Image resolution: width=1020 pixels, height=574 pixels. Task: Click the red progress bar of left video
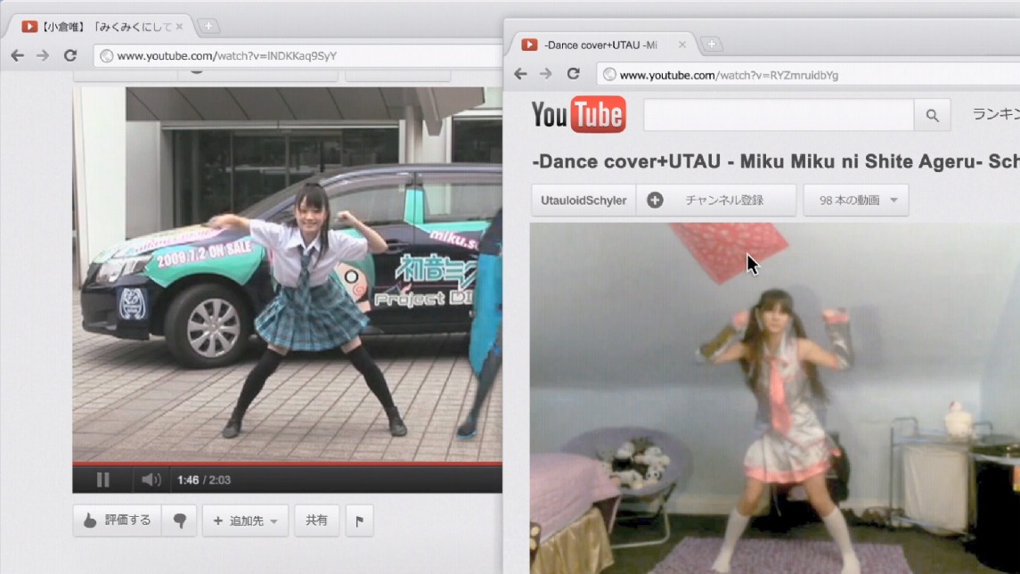(267, 463)
